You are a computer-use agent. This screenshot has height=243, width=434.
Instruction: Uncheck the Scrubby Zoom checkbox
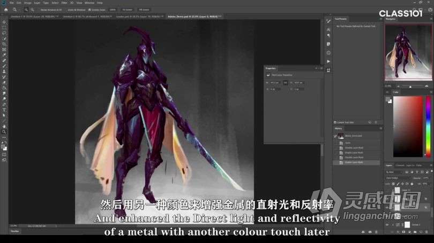pos(89,10)
